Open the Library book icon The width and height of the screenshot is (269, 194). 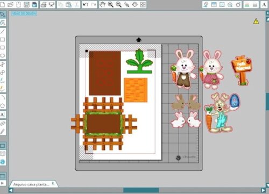[x=3, y=154]
